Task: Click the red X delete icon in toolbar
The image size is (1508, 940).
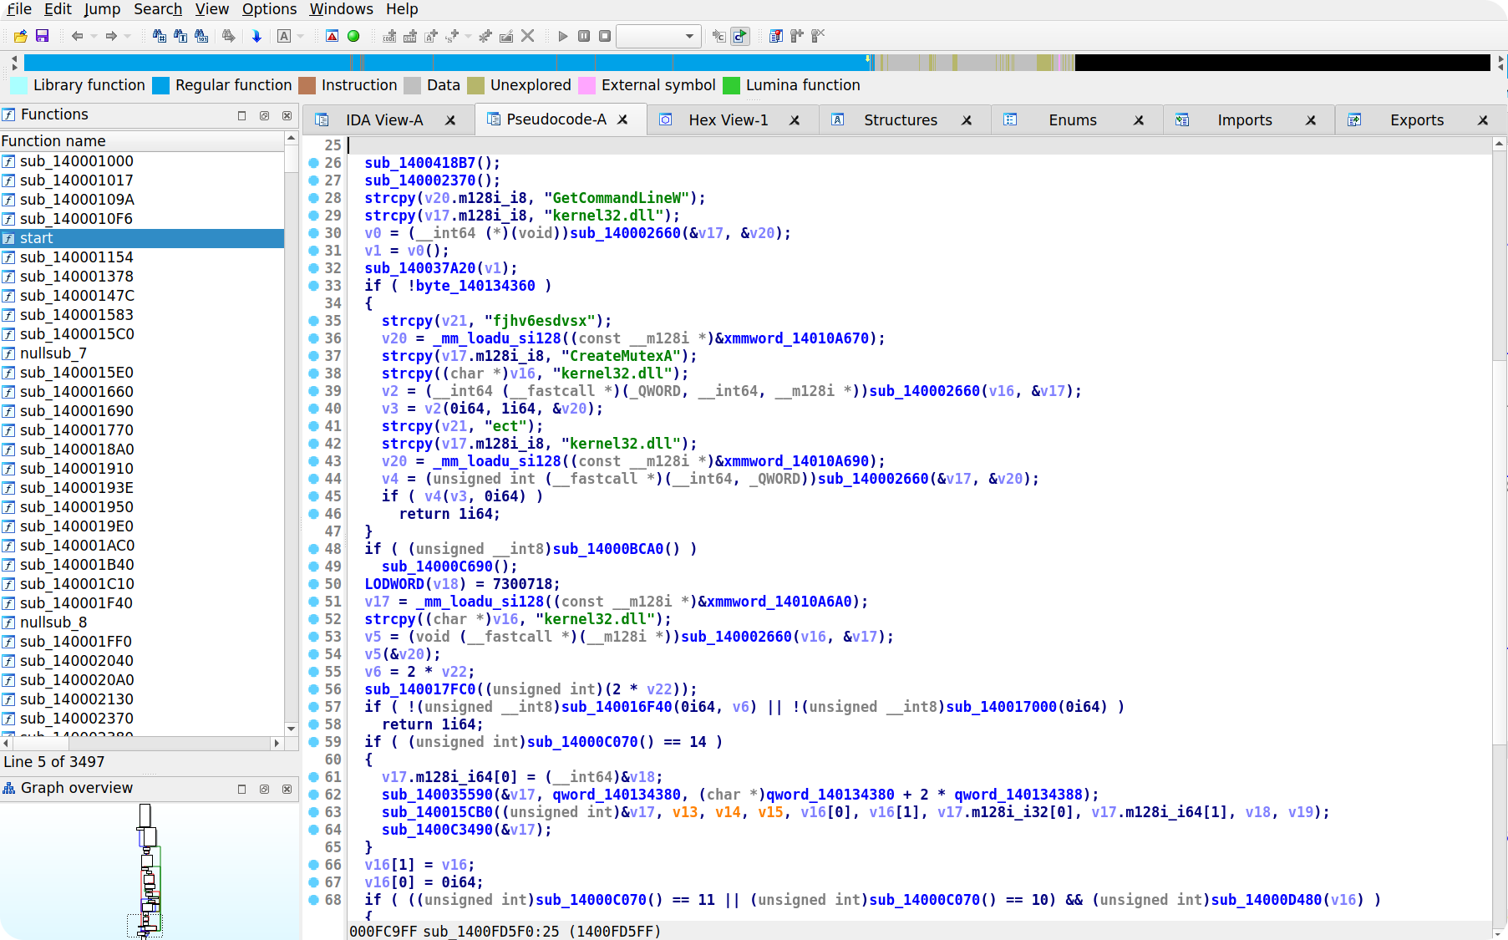Action: [527, 36]
